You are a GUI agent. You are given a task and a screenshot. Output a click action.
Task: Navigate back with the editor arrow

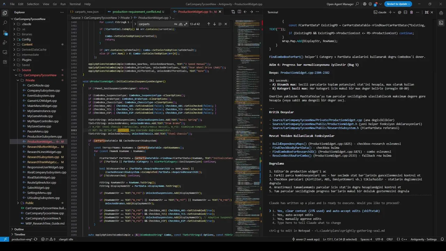pyautogui.click(x=245, y=12)
